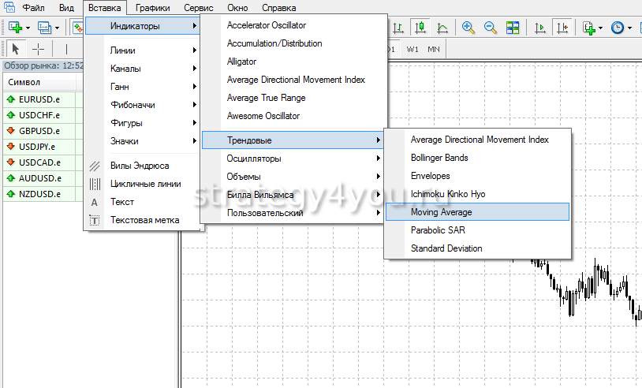Toggle candlestick chart mode

(x=420, y=27)
